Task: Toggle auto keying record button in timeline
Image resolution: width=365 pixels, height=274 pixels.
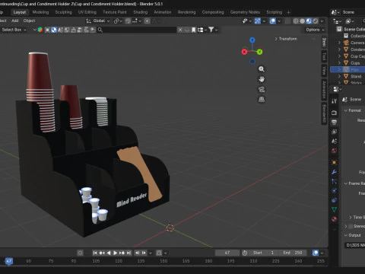Action: [x=80, y=253]
